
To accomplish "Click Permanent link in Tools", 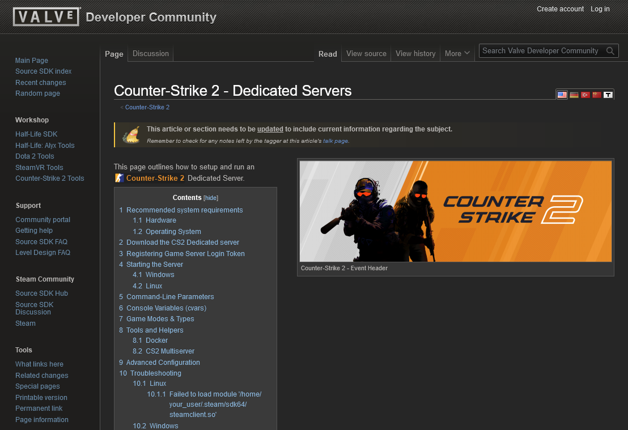I will point(39,408).
